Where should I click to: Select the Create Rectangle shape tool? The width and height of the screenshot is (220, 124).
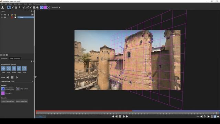coord(34,8)
